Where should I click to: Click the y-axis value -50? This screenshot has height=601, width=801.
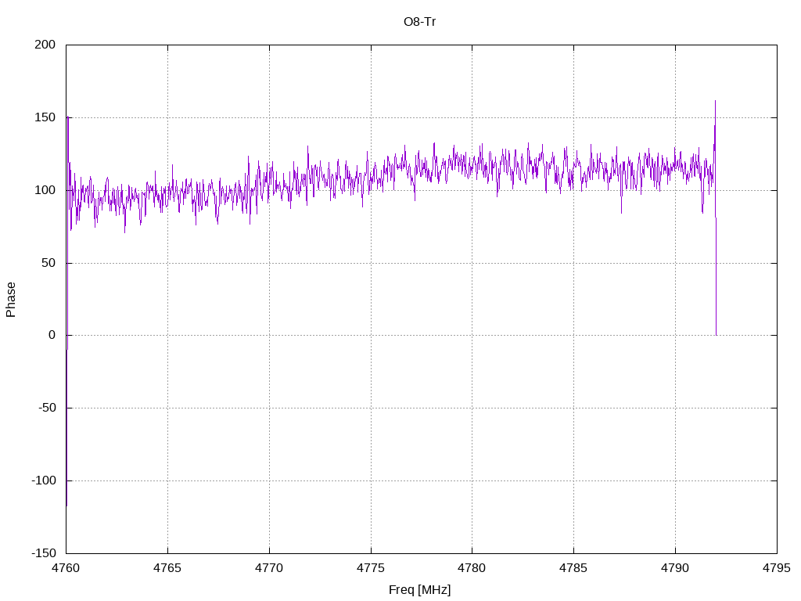coord(47,408)
